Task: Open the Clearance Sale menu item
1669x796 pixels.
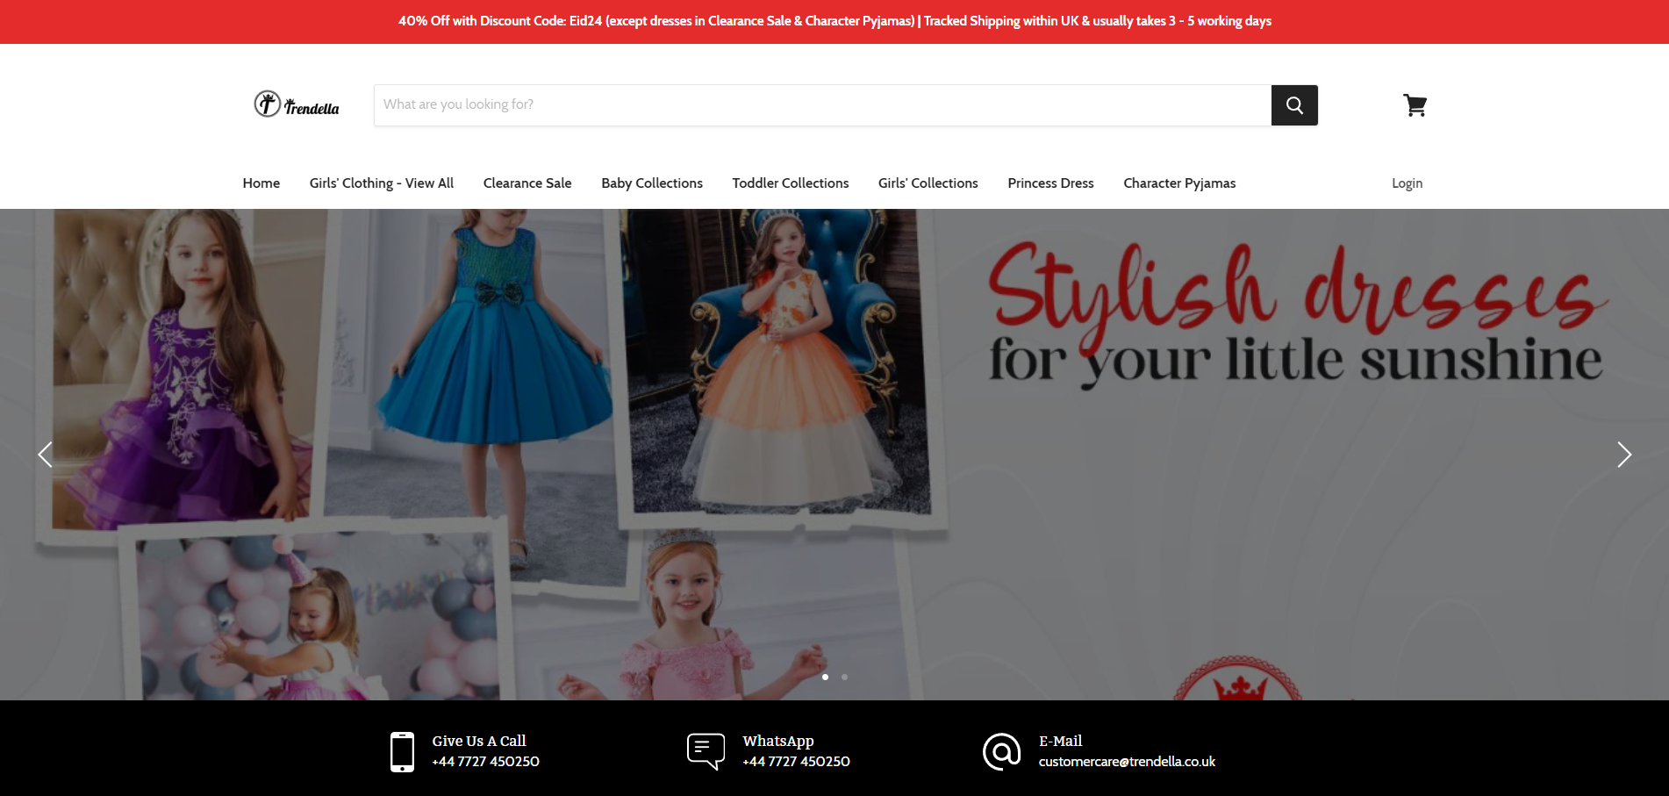Action: [527, 183]
